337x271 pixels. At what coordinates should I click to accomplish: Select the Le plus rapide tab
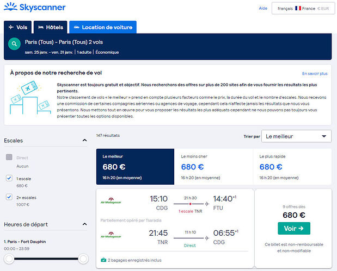[292, 167]
